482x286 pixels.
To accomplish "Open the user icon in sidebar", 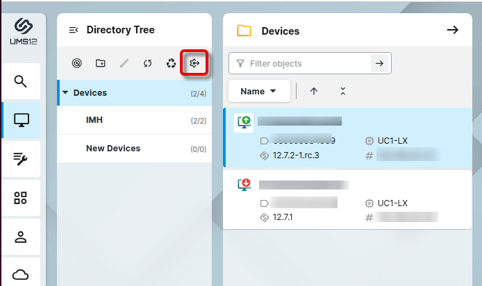I will click(x=21, y=237).
